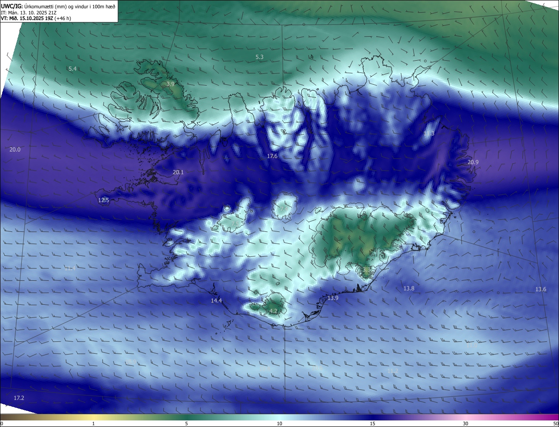Image resolution: width=559 pixels, height=427 pixels.
Task: Click the 13.9 value label
Action: [x=333, y=298]
